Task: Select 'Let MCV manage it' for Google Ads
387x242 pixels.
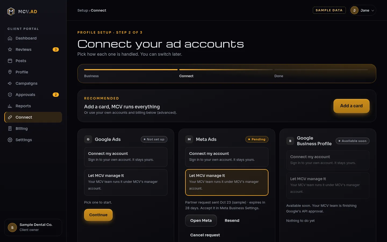Action: point(126,182)
